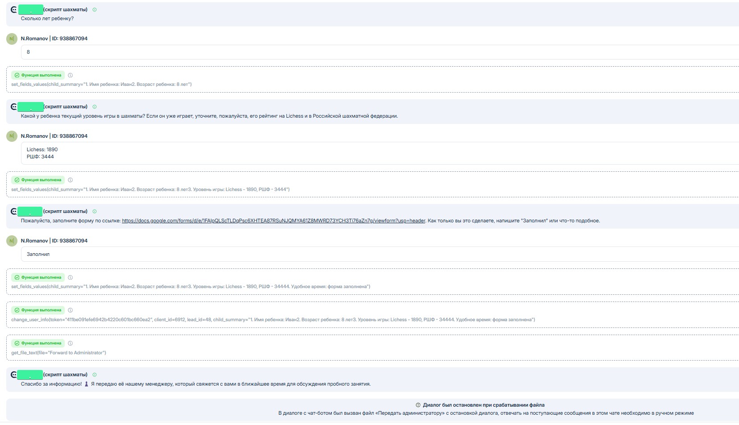Click the info icon beside the change_user_info function badge
The height and width of the screenshot is (425, 739).
point(70,310)
